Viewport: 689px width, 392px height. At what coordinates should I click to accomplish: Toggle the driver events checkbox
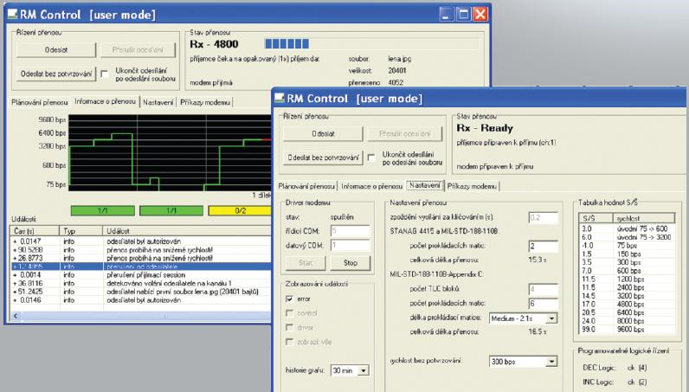(x=289, y=327)
